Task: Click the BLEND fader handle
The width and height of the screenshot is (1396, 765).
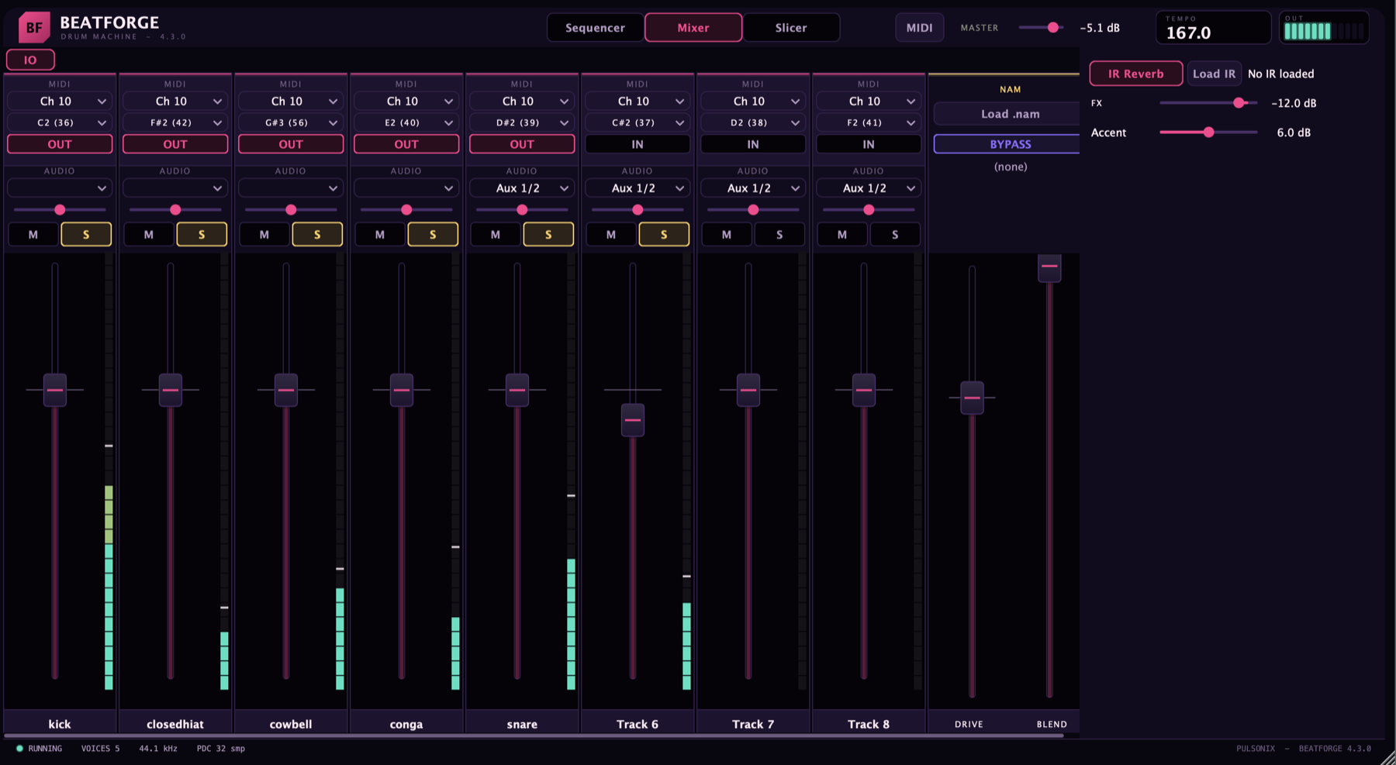Action: point(1049,267)
